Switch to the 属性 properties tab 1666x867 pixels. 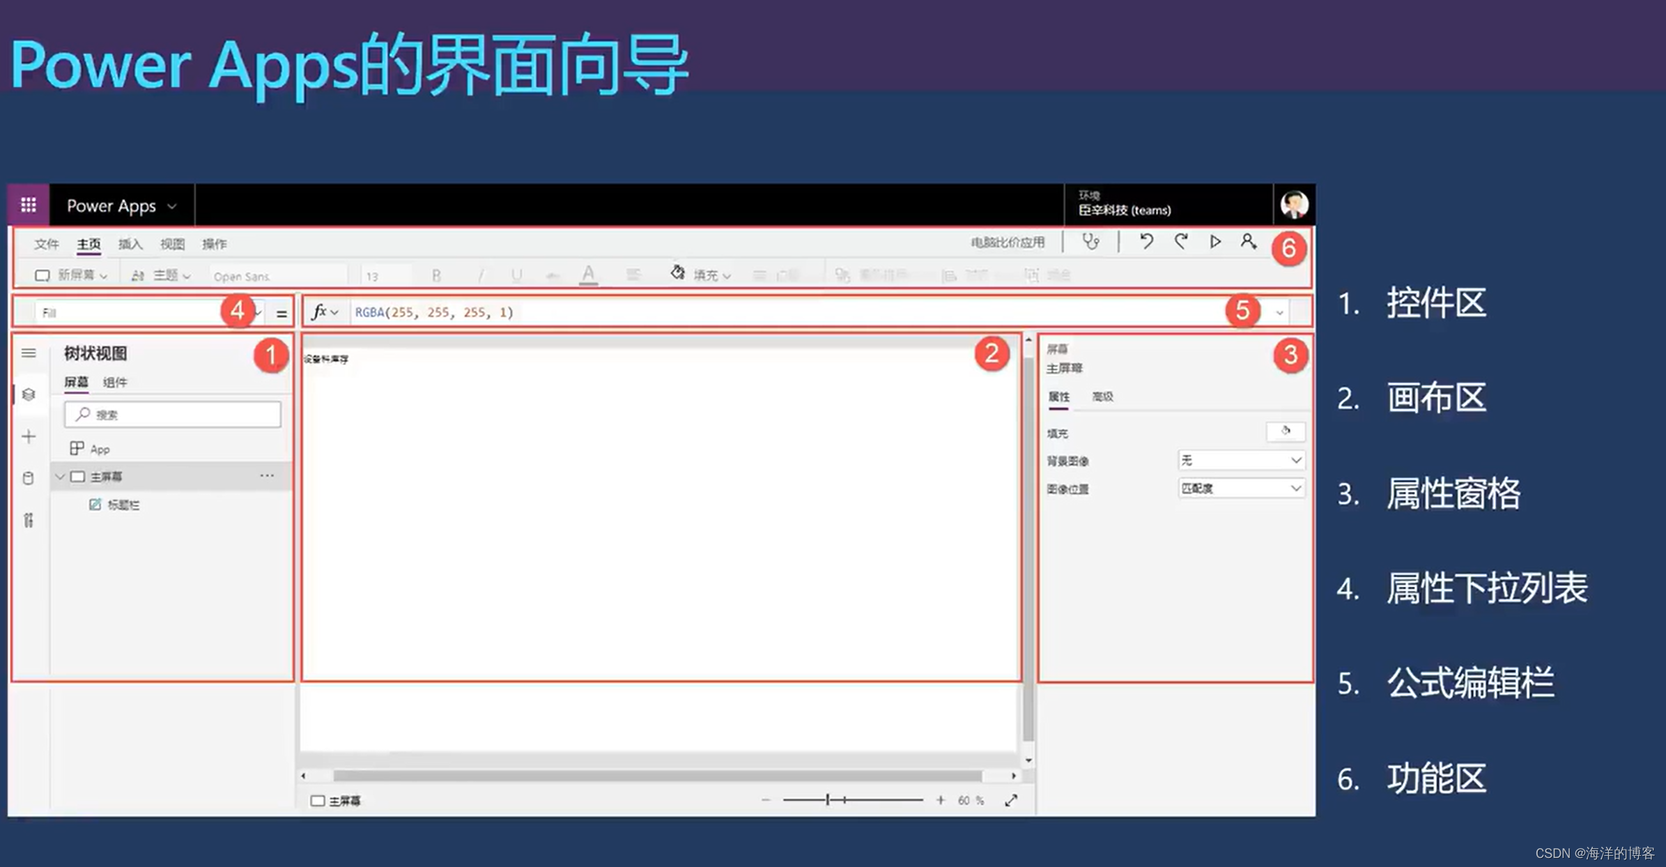click(1058, 397)
